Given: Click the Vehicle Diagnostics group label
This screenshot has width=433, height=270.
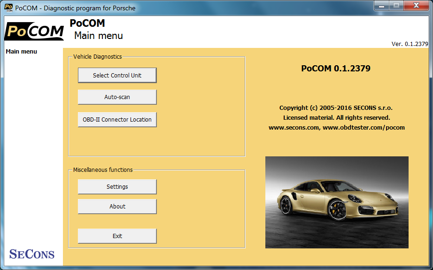Looking at the screenshot, I should (98, 57).
